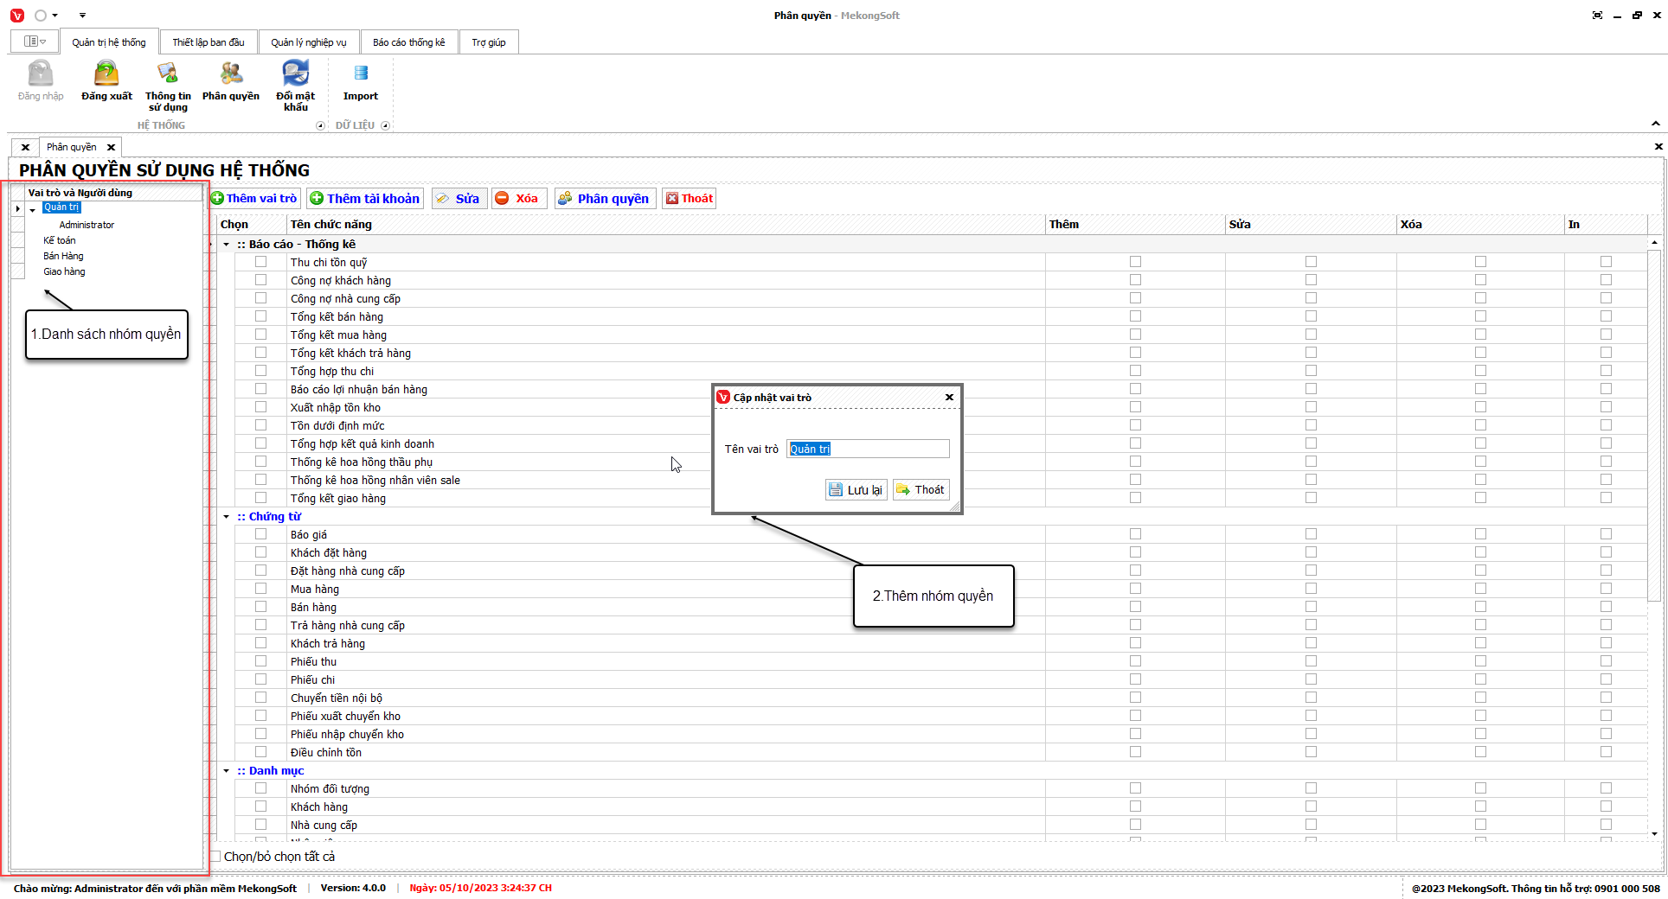The width and height of the screenshot is (1668, 899).
Task: Click the MekongSoft logo in title bar
Action: coord(16,16)
